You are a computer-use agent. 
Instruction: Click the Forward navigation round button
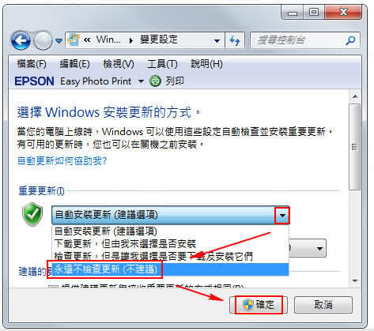[x=43, y=40]
